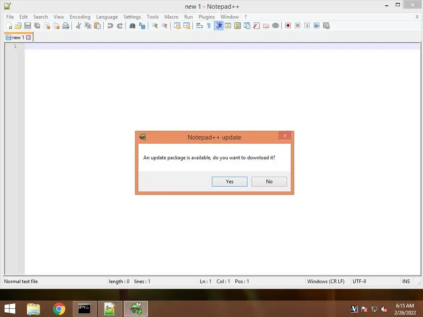Image resolution: width=423 pixels, height=317 pixels.
Task: Click Yes to download the update
Action: [x=230, y=182]
